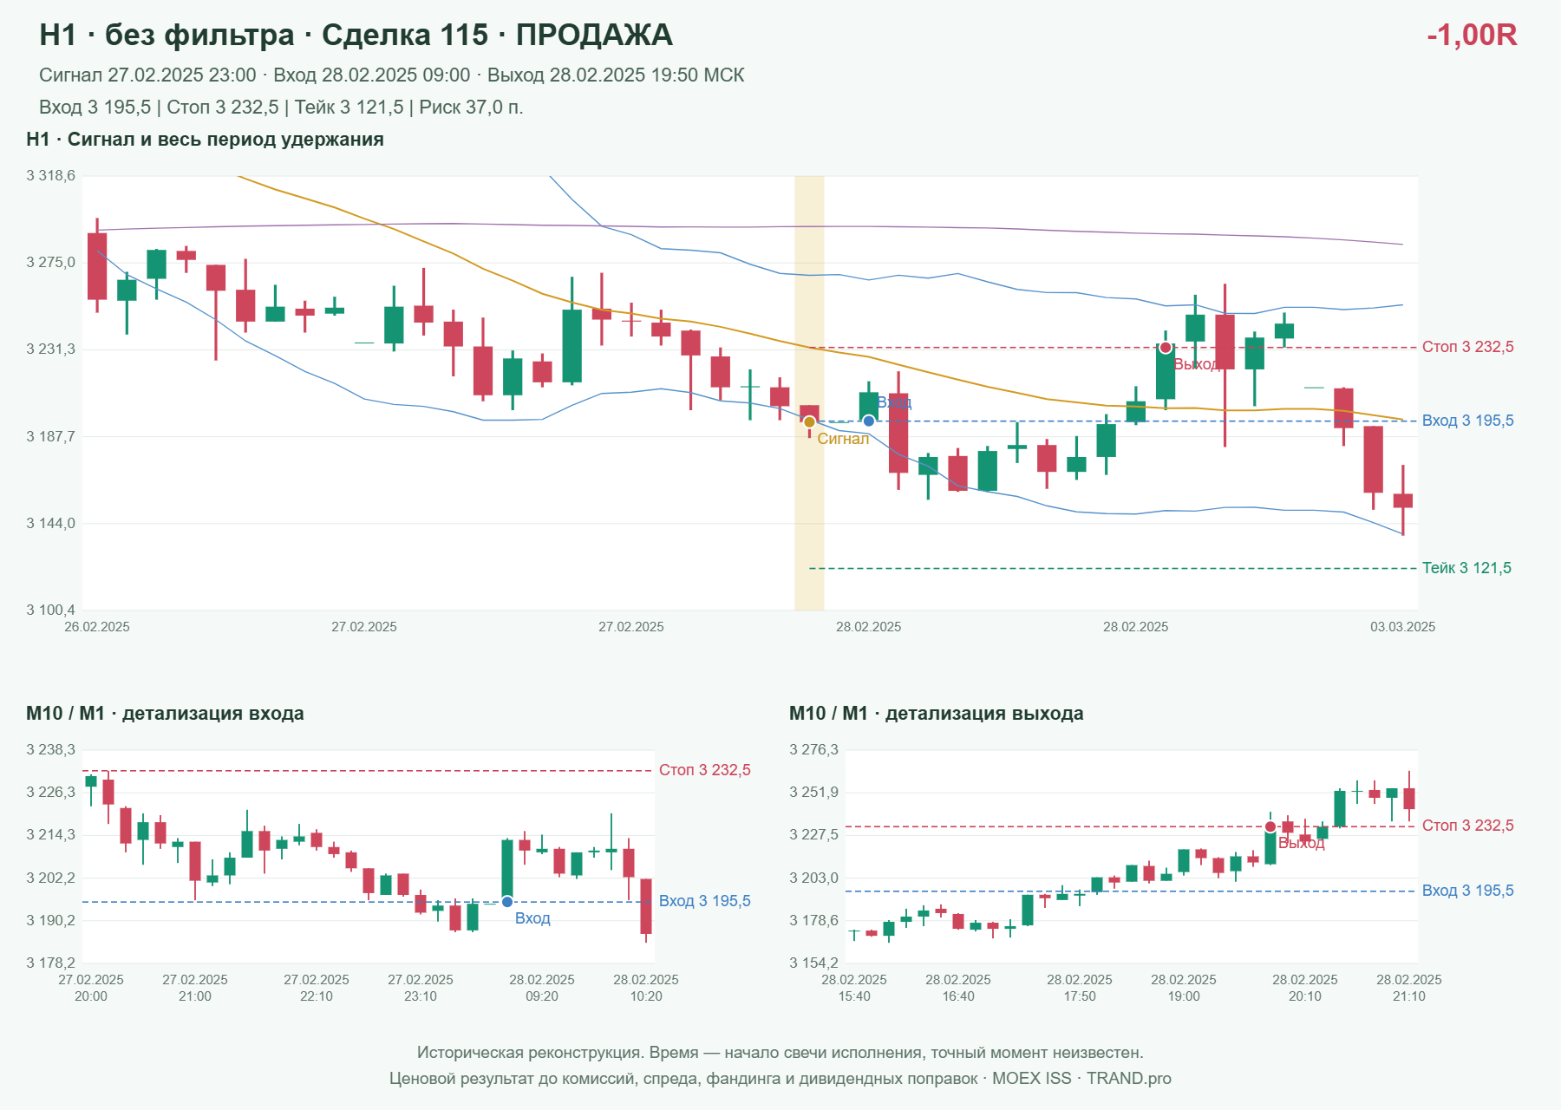Click the 3 276,3 label in exit chart
Image resolution: width=1561 pixels, height=1110 pixels.
(x=814, y=750)
